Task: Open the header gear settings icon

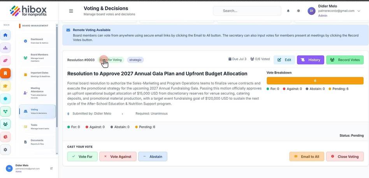Action: click(299, 11)
